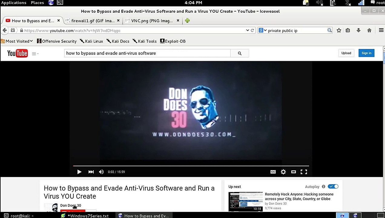Open the URL bar history dropdown arrow
Viewport: 385px width, 218px height.
coord(247,30)
